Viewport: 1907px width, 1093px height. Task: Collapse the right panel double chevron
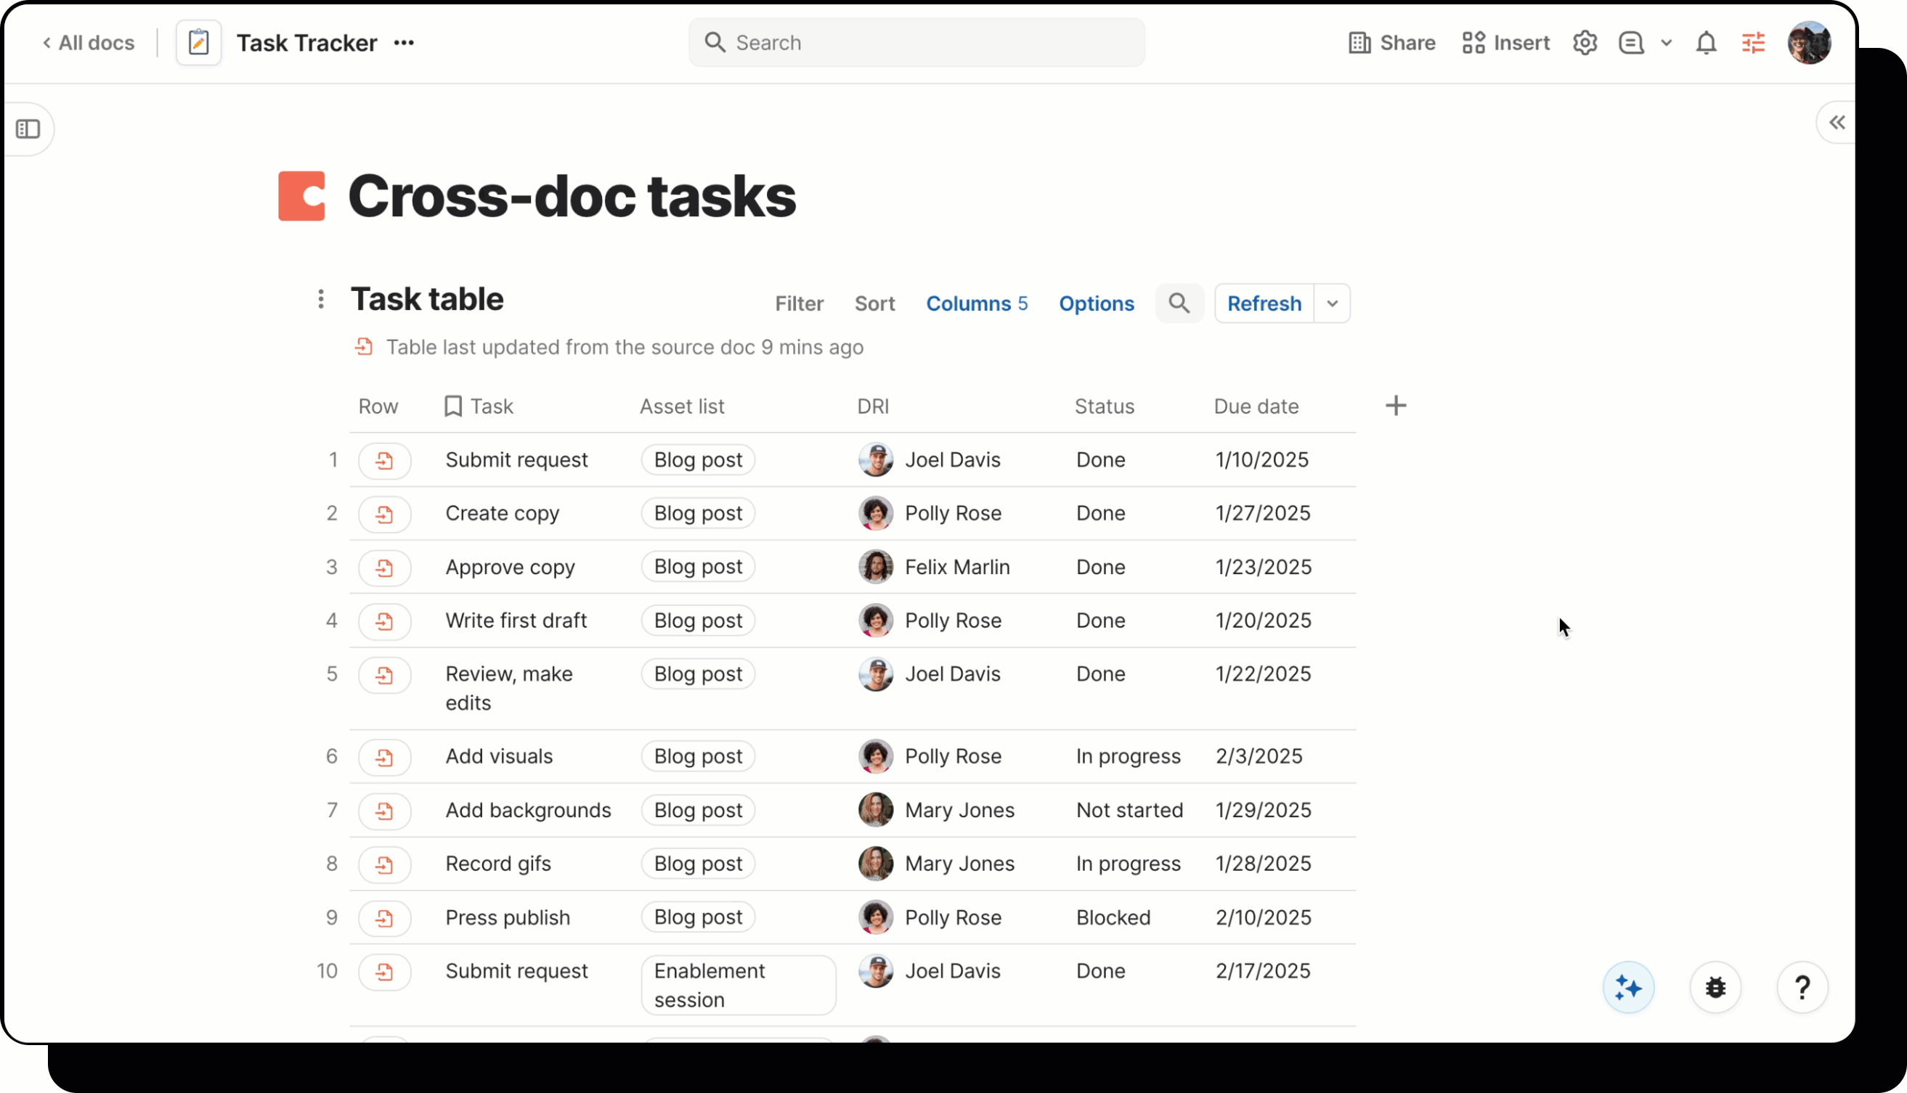coord(1837,123)
